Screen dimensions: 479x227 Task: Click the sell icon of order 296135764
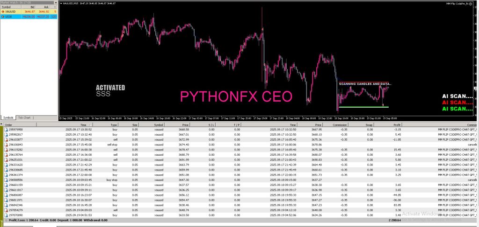coord(6,155)
